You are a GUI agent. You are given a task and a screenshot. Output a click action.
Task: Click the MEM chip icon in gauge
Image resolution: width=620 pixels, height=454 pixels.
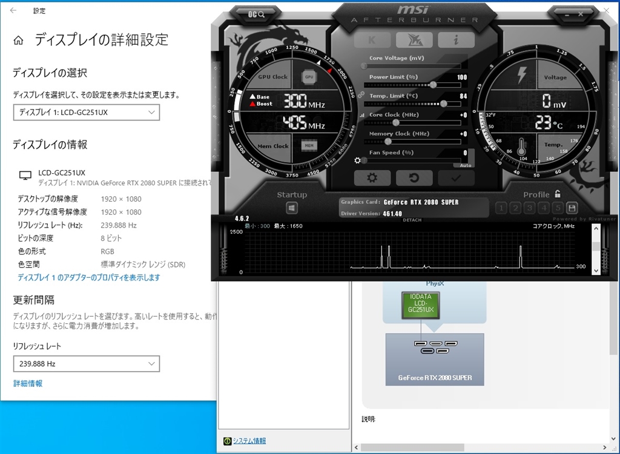pos(309,145)
